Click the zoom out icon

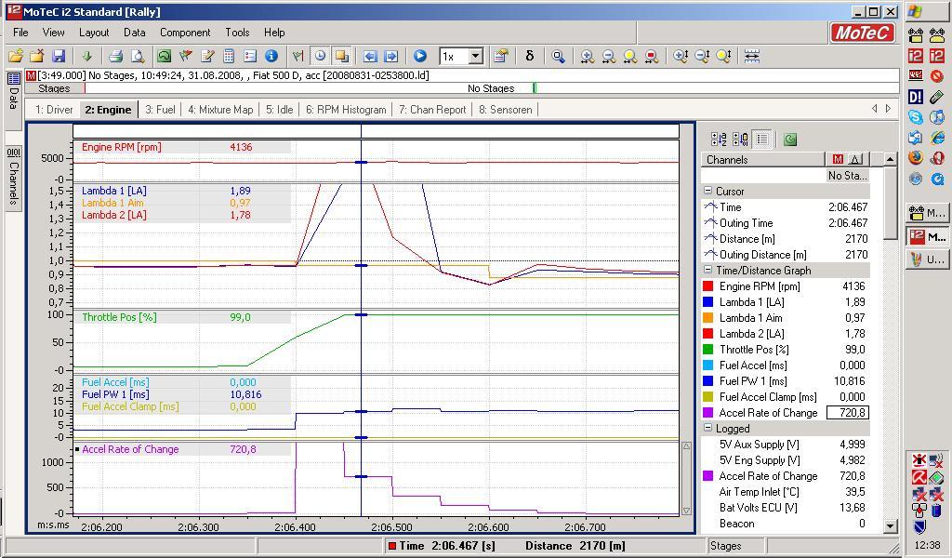click(608, 57)
